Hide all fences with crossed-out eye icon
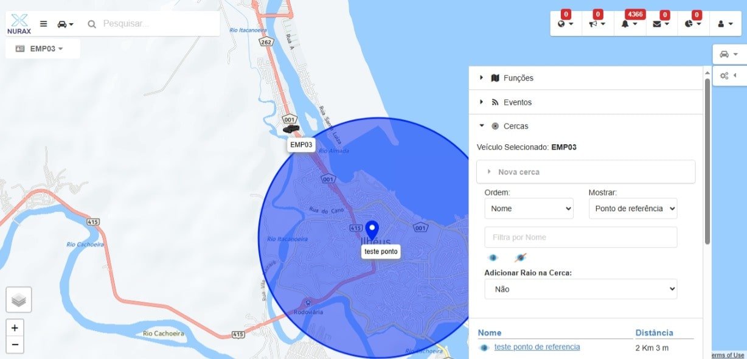Image resolution: width=747 pixels, height=359 pixels. click(520, 257)
